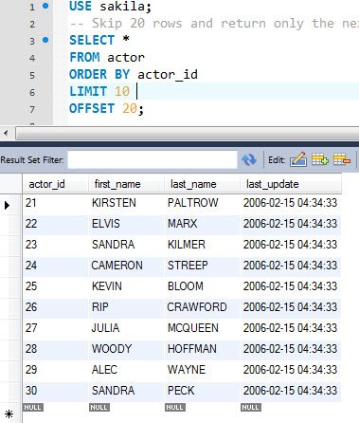Click the WOODY first name cell

tap(126, 349)
